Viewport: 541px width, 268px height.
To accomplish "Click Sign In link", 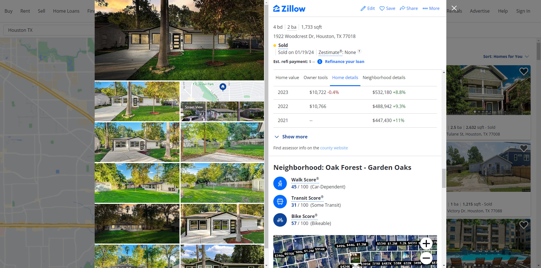I will coord(523,11).
